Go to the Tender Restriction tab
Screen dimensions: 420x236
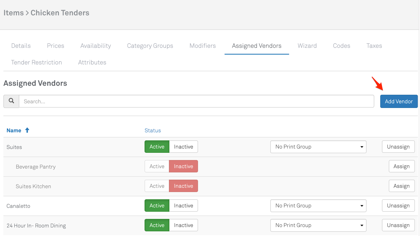[36, 62]
